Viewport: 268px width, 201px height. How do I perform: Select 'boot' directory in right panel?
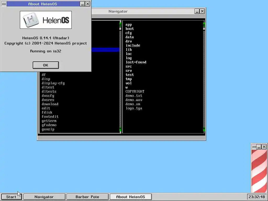tap(130, 29)
